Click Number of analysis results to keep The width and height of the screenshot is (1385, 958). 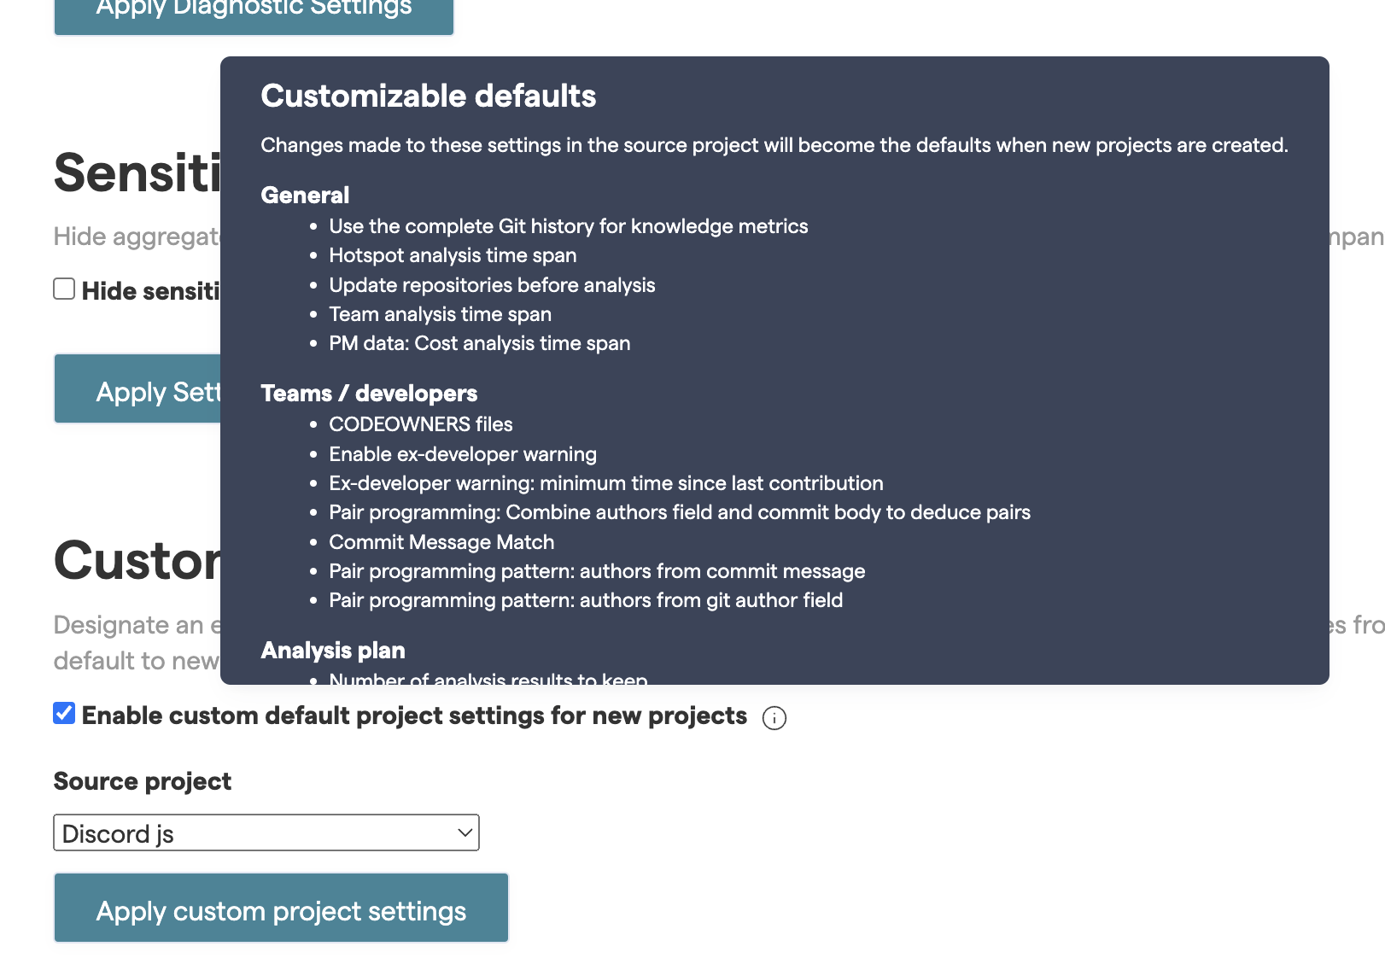pos(488,678)
